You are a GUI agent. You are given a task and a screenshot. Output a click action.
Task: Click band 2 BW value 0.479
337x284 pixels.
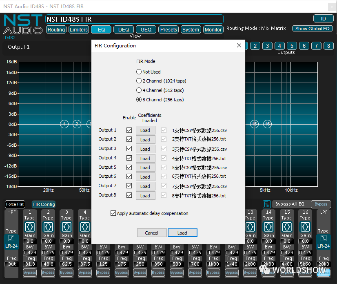click(48, 253)
